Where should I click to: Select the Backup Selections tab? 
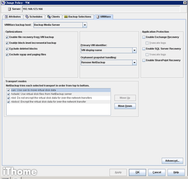(78, 17)
